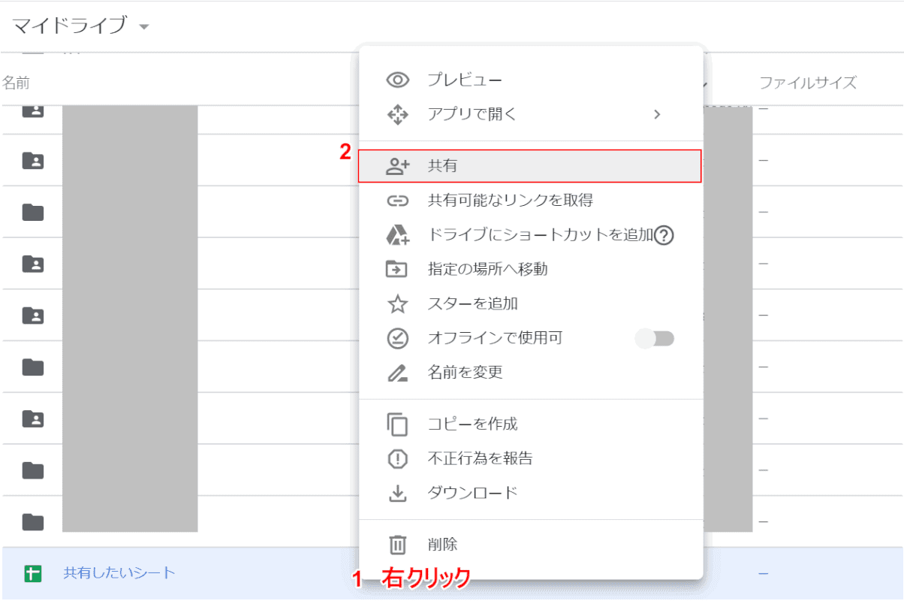Select プレビュー from the context menu
The image size is (904, 601).
click(531, 80)
